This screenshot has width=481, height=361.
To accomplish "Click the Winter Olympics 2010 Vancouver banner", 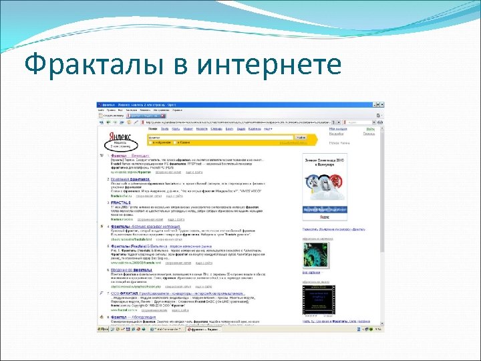I will (325, 187).
